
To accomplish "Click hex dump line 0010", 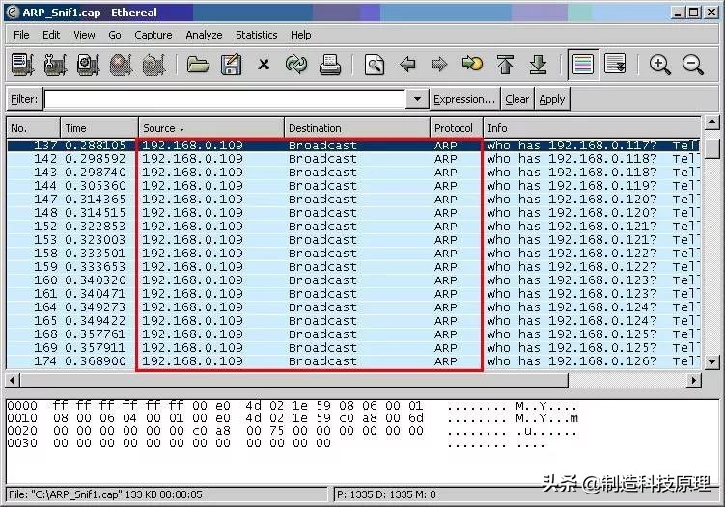I will click(x=293, y=418).
